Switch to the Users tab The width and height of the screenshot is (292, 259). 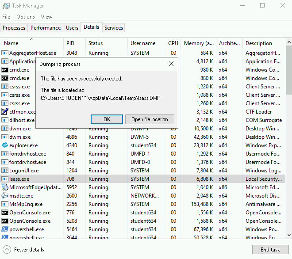pos(72,28)
